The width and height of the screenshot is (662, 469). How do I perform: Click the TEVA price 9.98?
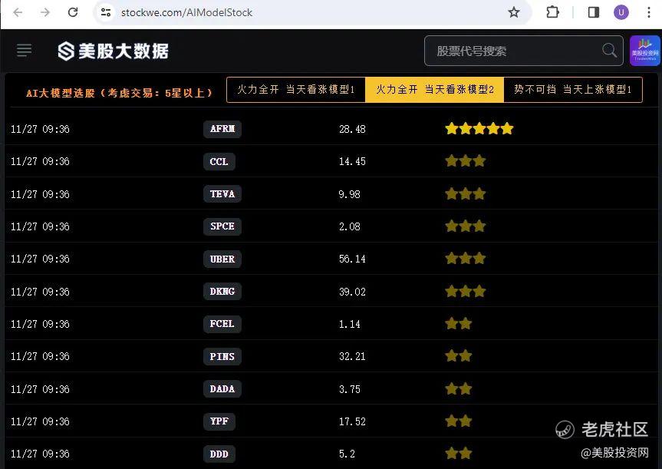coord(349,194)
